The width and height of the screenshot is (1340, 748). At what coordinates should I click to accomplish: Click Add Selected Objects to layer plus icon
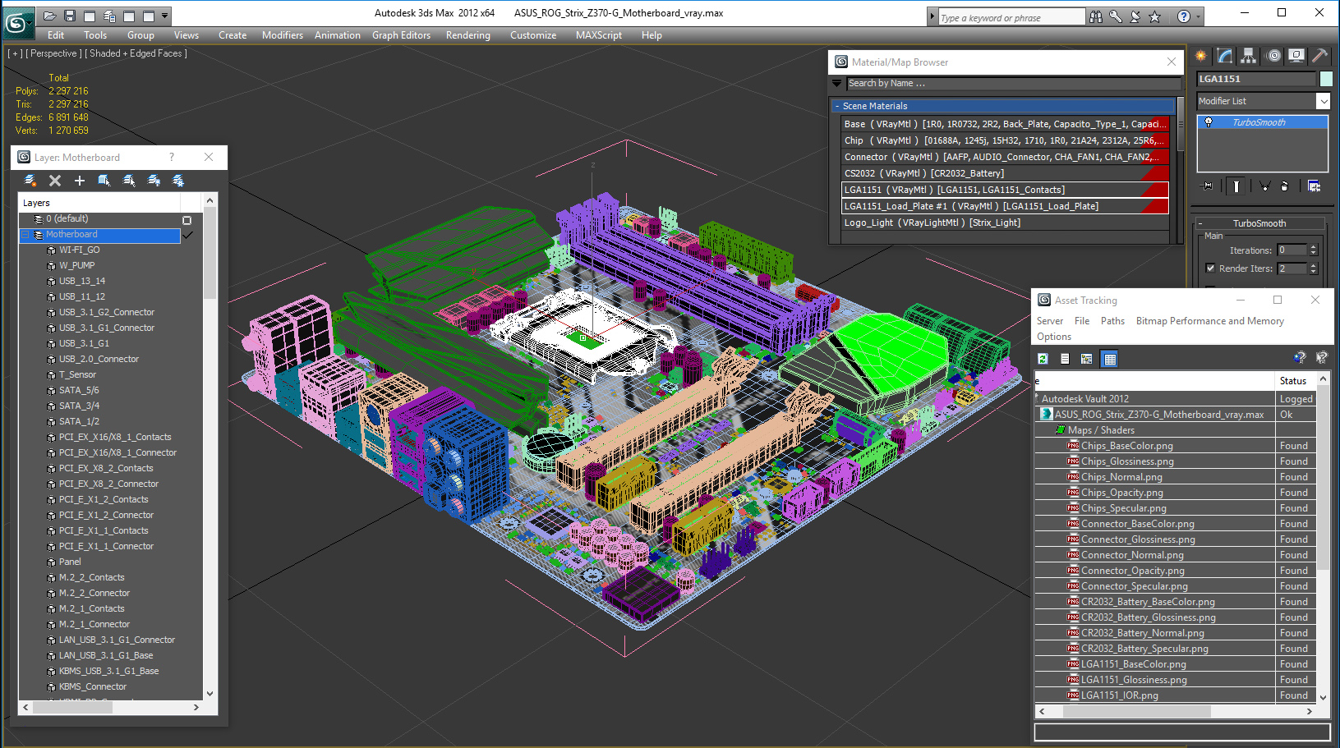pos(80,181)
